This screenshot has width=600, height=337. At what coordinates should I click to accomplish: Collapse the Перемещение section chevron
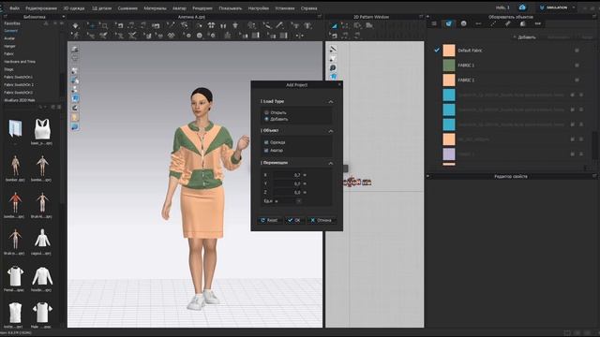pyautogui.click(x=331, y=163)
